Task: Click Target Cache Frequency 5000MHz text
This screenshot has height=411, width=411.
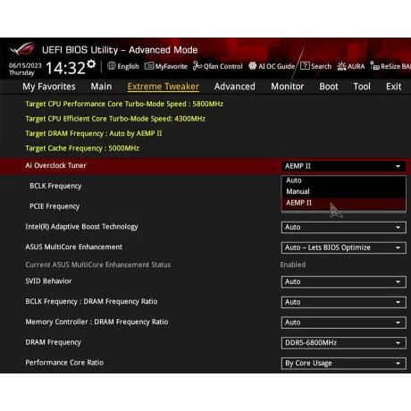Action: tap(82, 148)
